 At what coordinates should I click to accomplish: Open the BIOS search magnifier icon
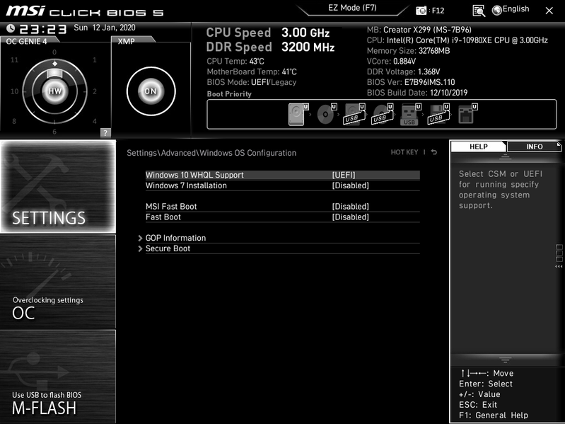[x=479, y=11]
